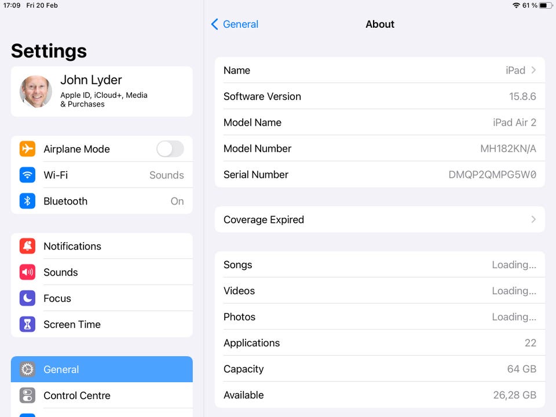Tap the General gear icon
This screenshot has width=556, height=417.
(x=27, y=370)
